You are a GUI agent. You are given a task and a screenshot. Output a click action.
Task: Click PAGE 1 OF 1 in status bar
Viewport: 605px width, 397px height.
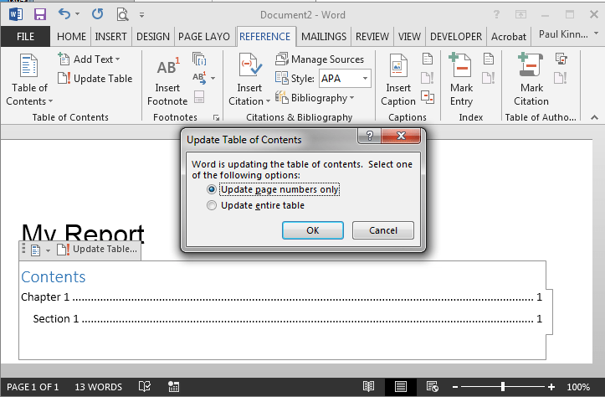click(x=33, y=387)
